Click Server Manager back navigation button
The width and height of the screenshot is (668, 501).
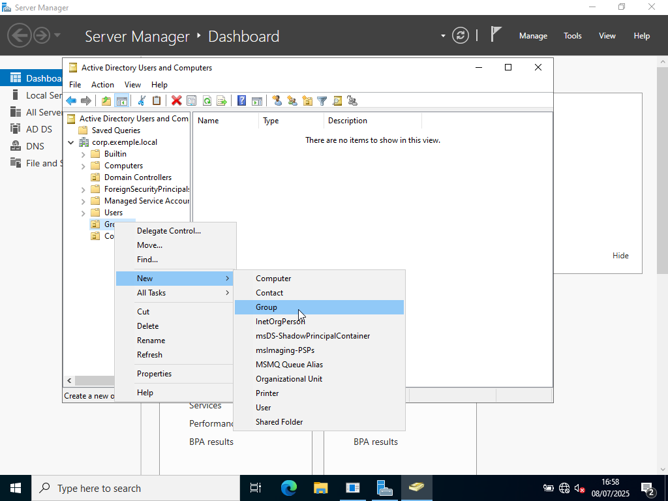[x=19, y=35]
